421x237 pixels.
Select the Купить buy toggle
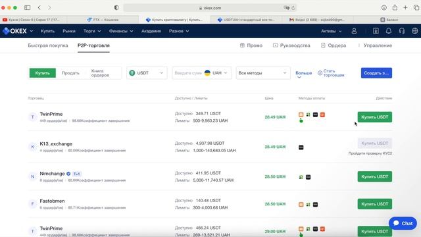click(x=42, y=73)
